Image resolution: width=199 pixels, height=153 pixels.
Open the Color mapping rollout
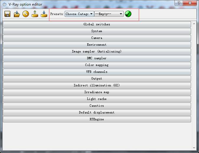tap(97, 65)
